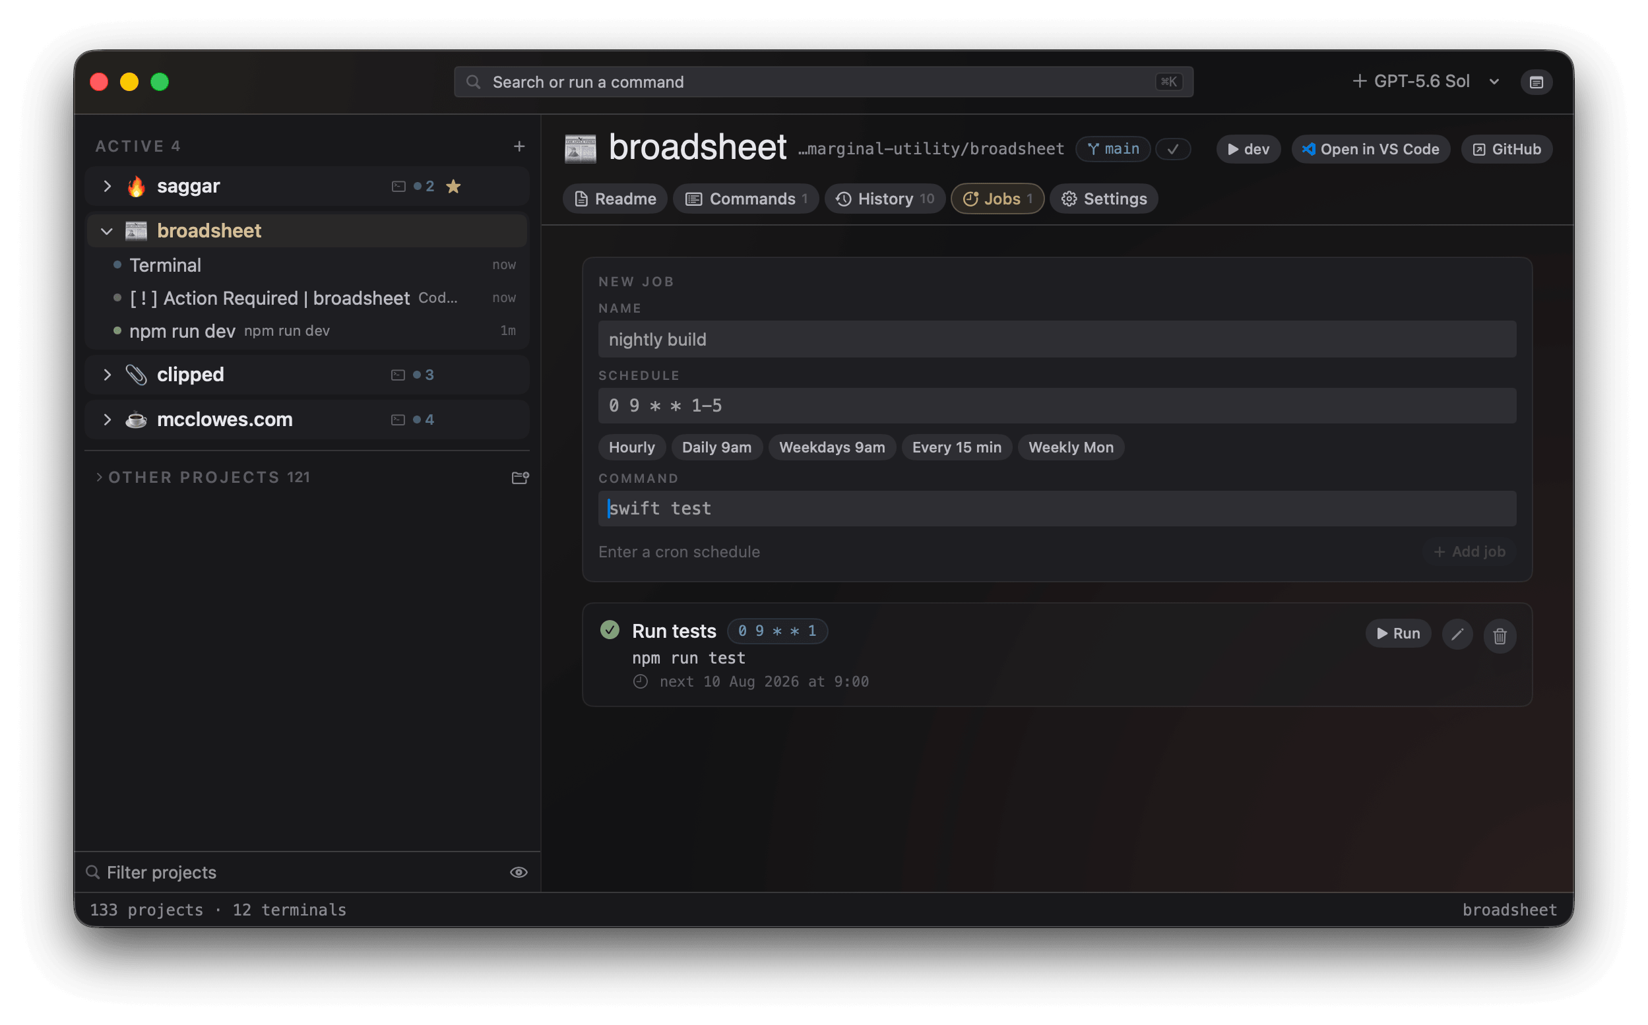Click the sidebar panel icon at top right
This screenshot has width=1648, height=1025.
point(1535,82)
